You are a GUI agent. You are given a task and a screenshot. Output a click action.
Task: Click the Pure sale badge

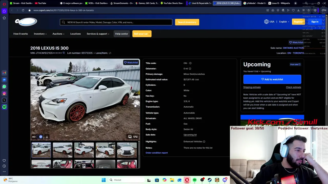coord(295,64)
